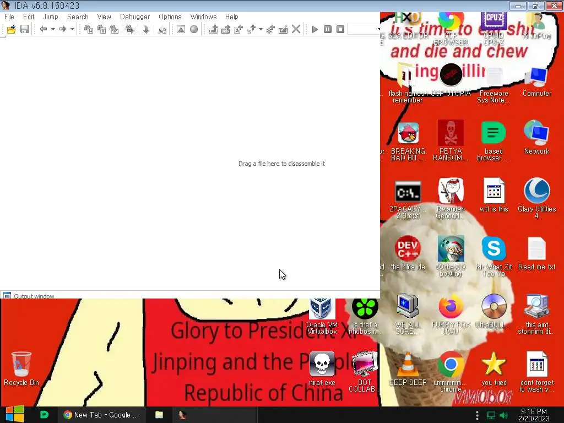Select the Recycle Bin desktop icon
564x423 pixels.
click(21, 368)
